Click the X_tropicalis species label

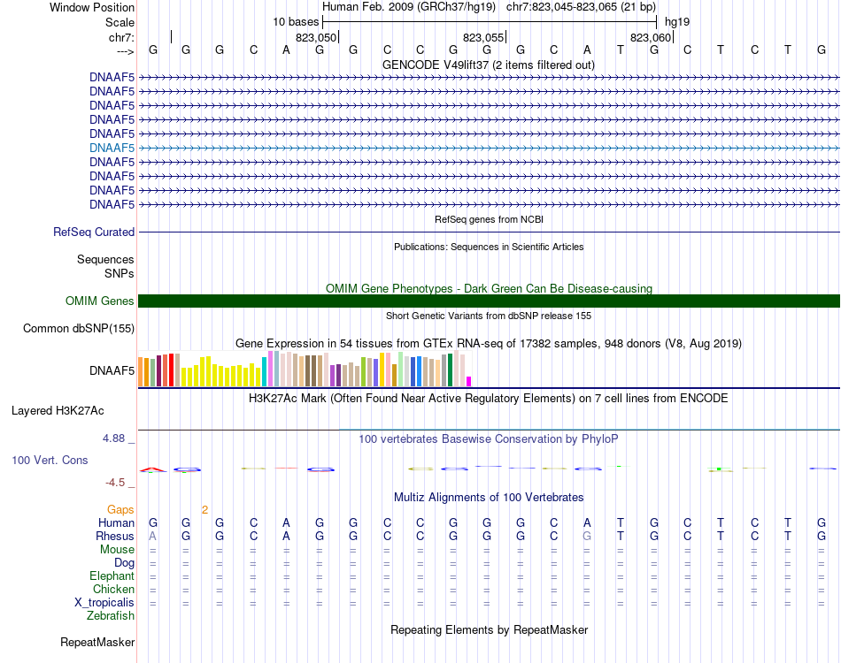tap(104, 603)
